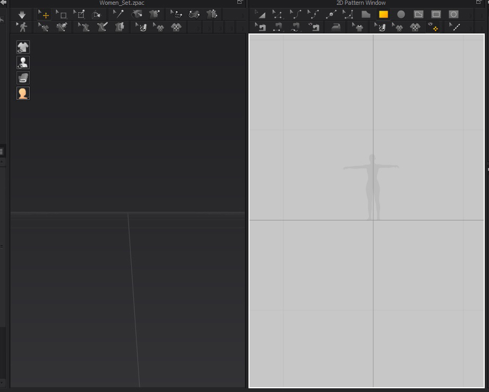Choose the Edit Pattern point tool
The image size is (489, 392).
tap(278, 14)
